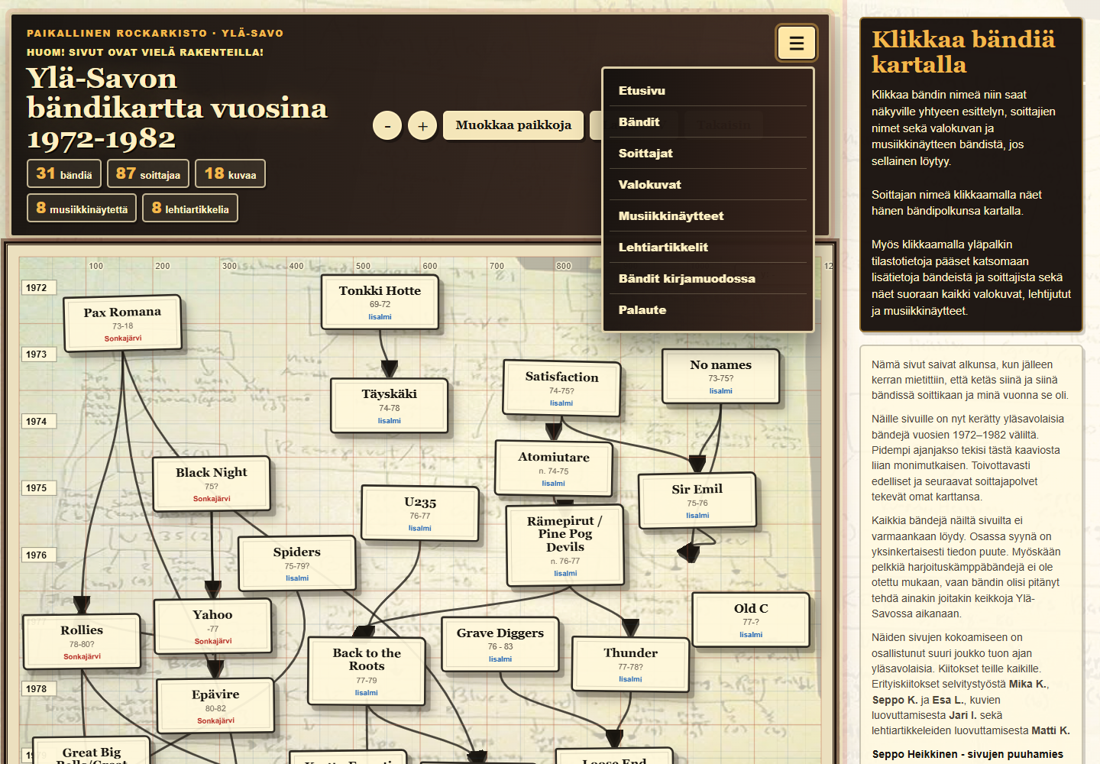Select the No names band card
The image size is (1100, 764).
point(720,376)
